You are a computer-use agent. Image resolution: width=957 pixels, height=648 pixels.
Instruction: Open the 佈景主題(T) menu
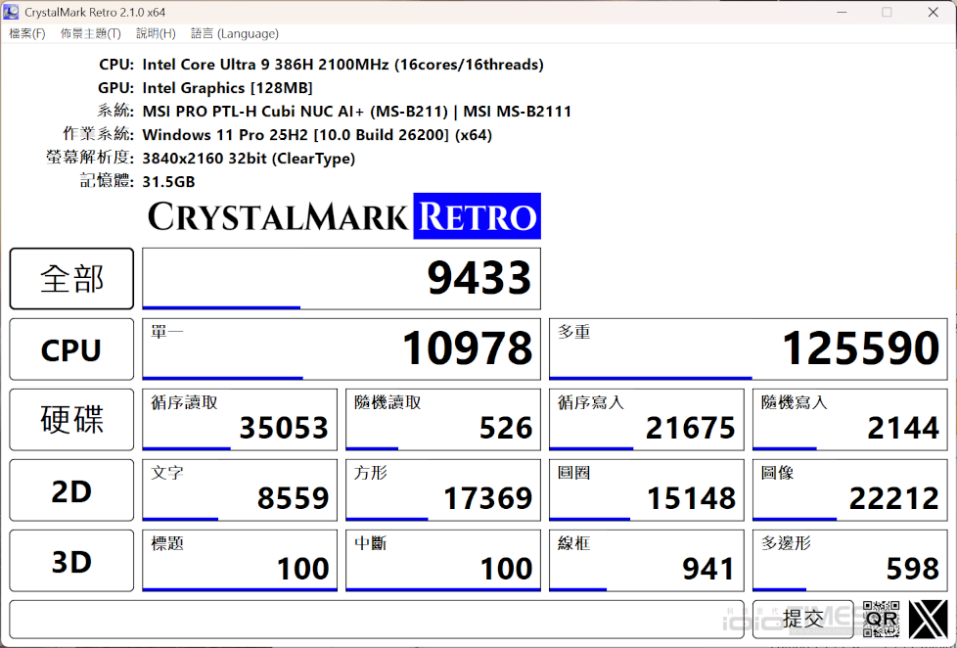tap(90, 33)
